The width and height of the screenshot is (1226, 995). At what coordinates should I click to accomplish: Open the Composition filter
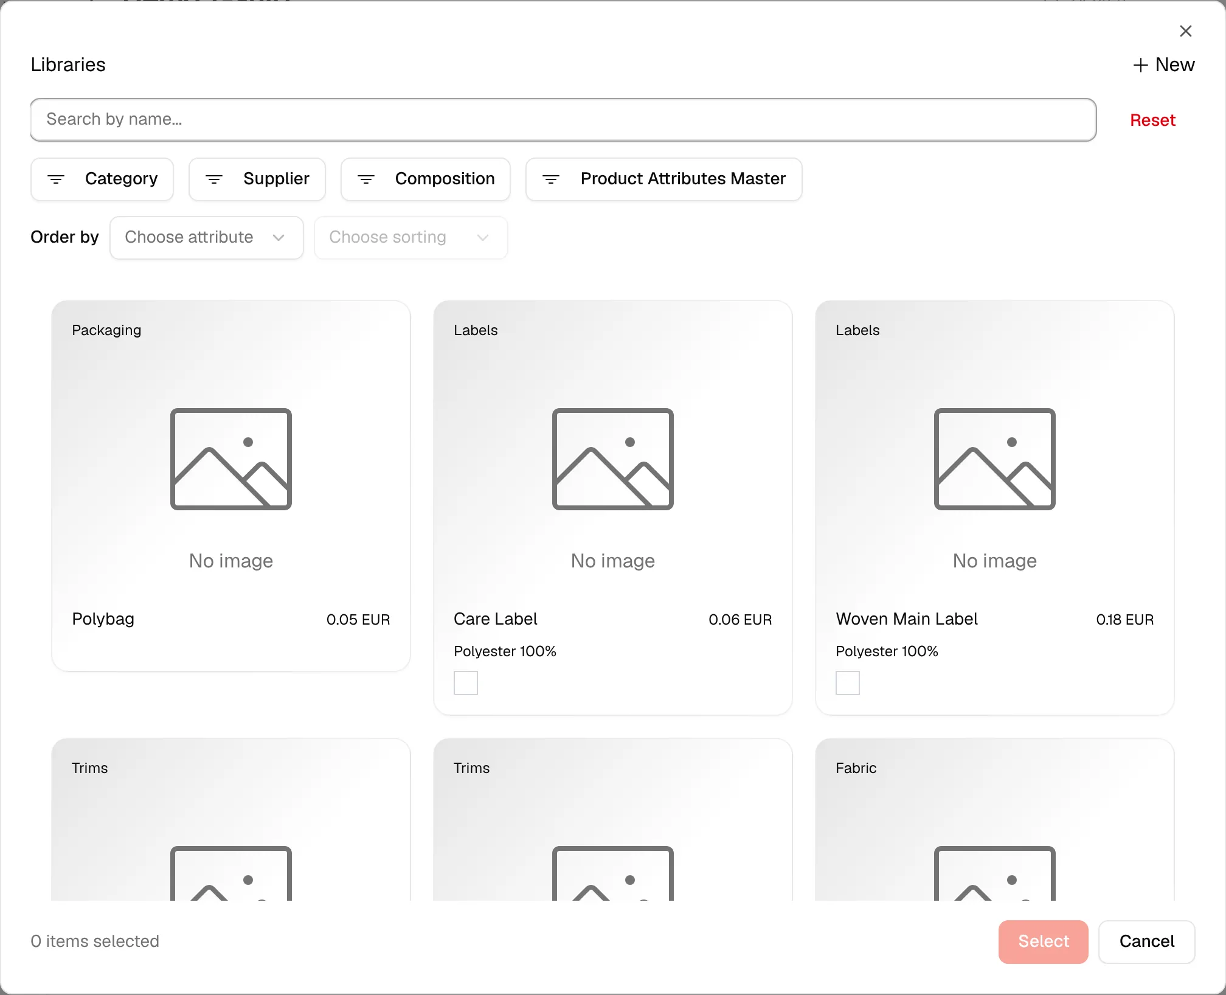(x=426, y=179)
